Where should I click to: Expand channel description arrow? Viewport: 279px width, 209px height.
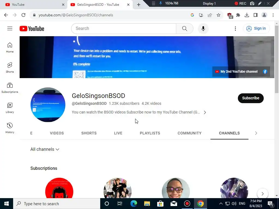click(205, 112)
